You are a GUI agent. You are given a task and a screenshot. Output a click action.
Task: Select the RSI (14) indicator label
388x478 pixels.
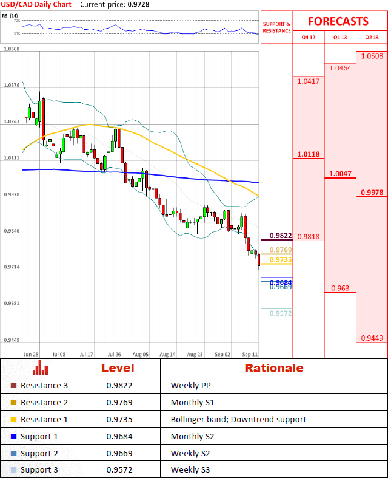tap(11, 15)
